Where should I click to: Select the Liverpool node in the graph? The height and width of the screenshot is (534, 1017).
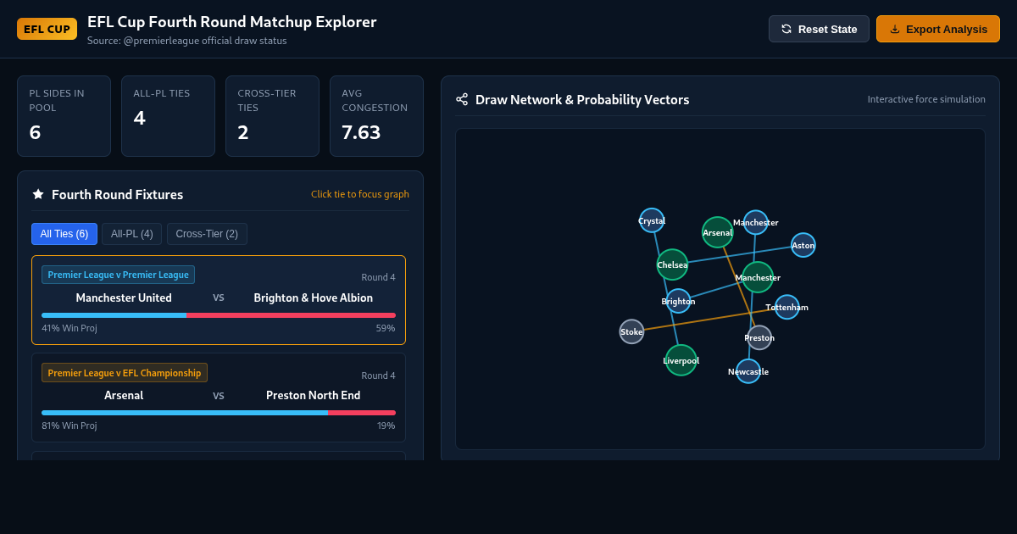681,360
